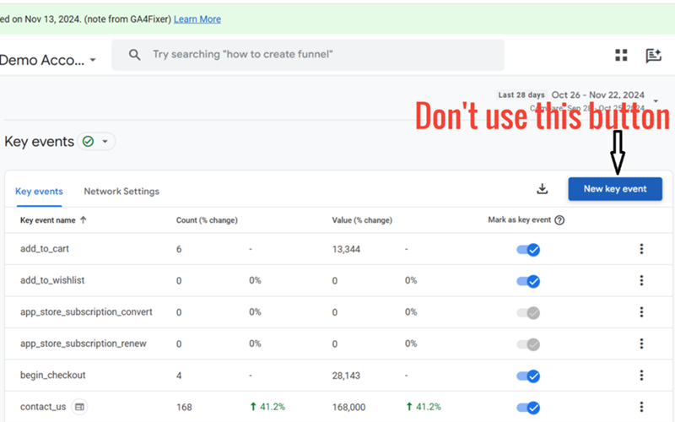This screenshot has height=422, width=675.
Task: Select the app_store_subscription_renew event name
Action: pos(83,344)
